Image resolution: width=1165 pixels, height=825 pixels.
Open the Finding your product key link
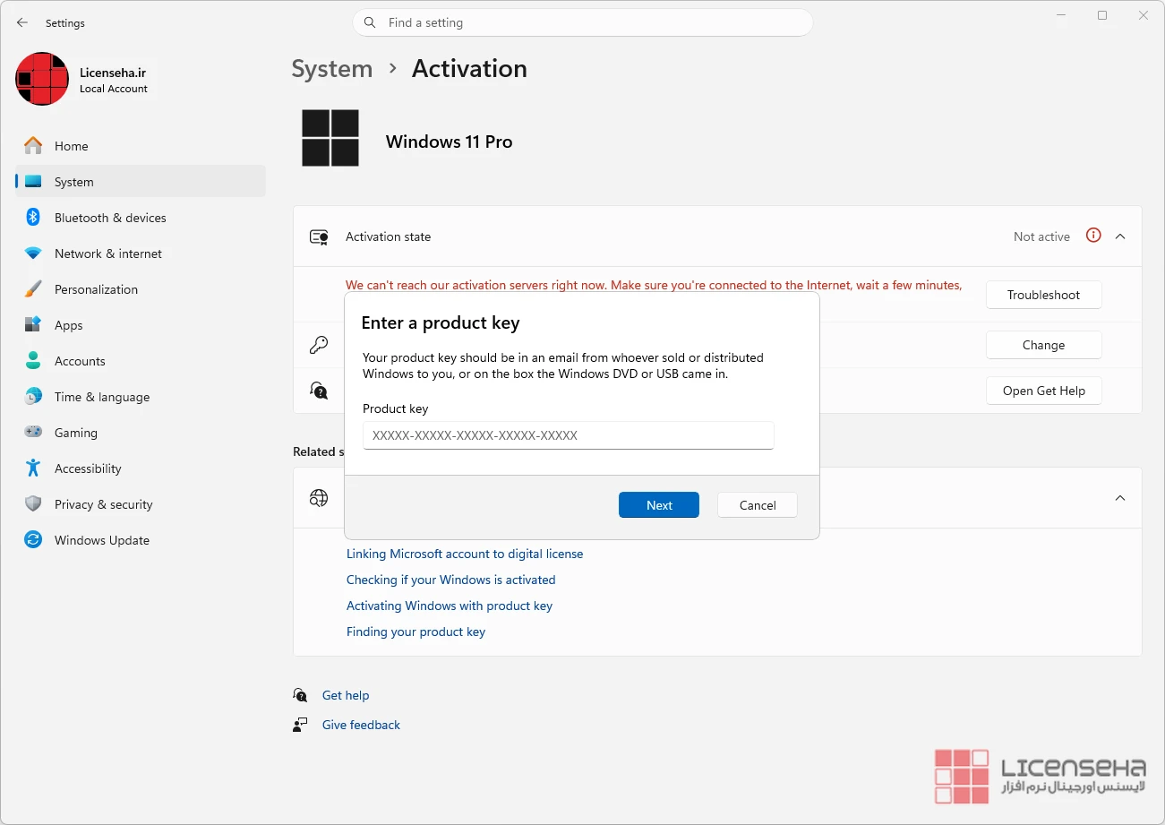[415, 632]
